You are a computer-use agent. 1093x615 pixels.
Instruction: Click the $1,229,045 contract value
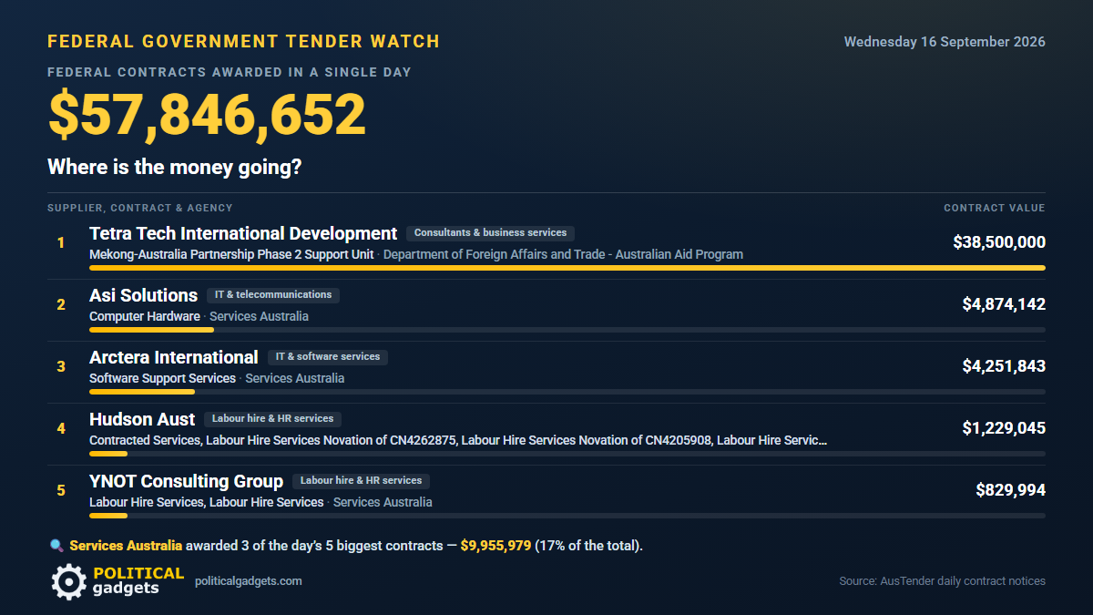click(x=1004, y=428)
